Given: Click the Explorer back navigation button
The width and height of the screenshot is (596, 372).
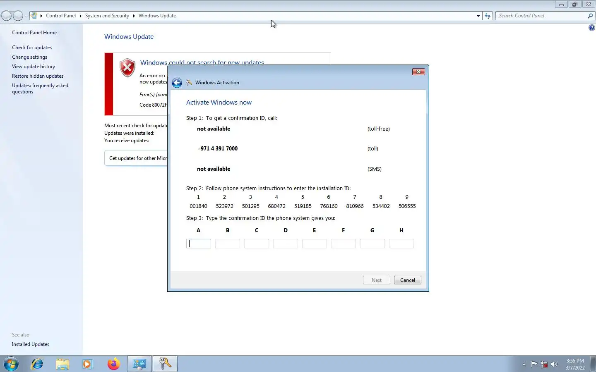Looking at the screenshot, I should point(6,16).
